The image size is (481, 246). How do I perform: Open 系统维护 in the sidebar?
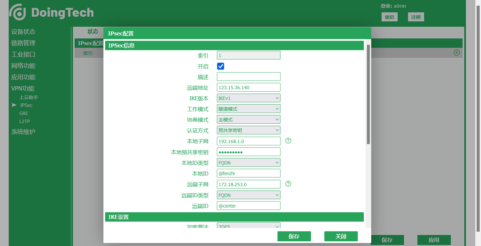(23, 132)
